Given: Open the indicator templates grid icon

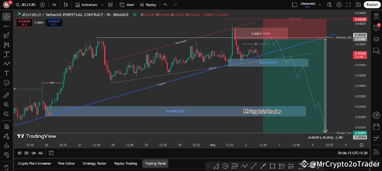Looking at the screenshot, I should coord(110,5).
